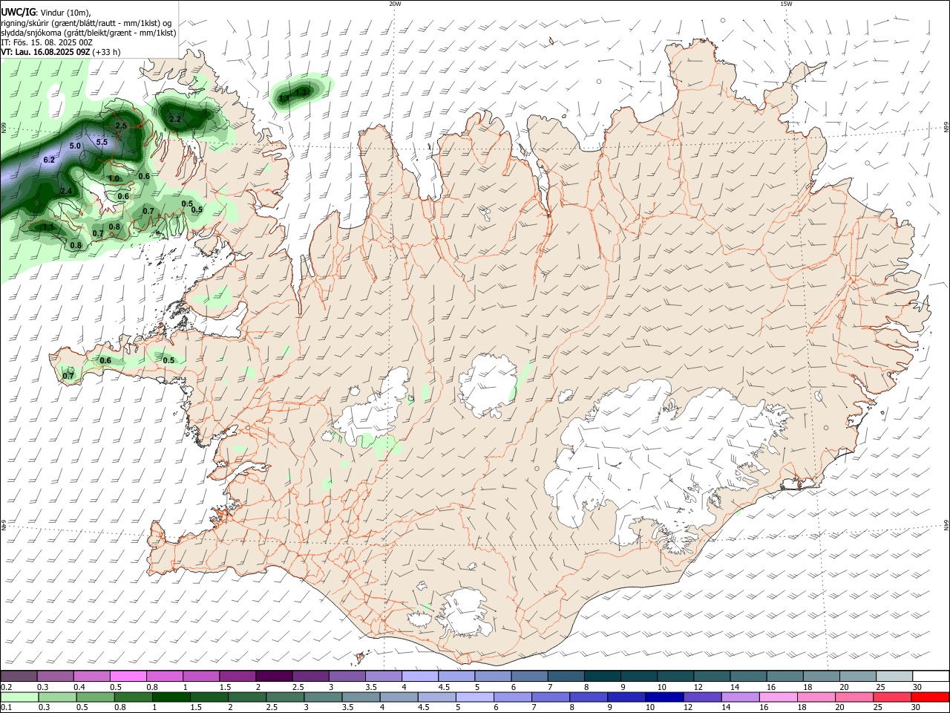Viewport: 950px width, 713px height.
Task: Click the 5.0 precipitation value
Action: point(75,146)
